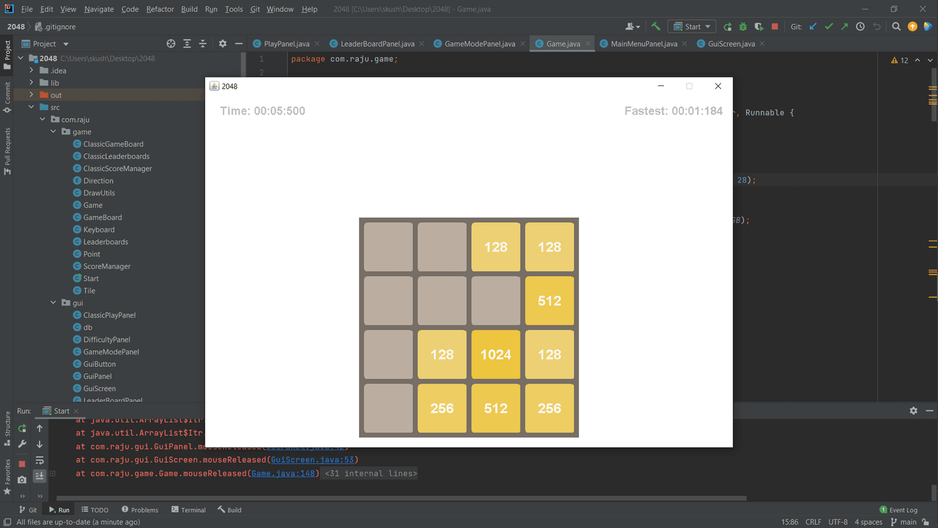
Task: Click Run with Coverage icon
Action: click(x=759, y=27)
